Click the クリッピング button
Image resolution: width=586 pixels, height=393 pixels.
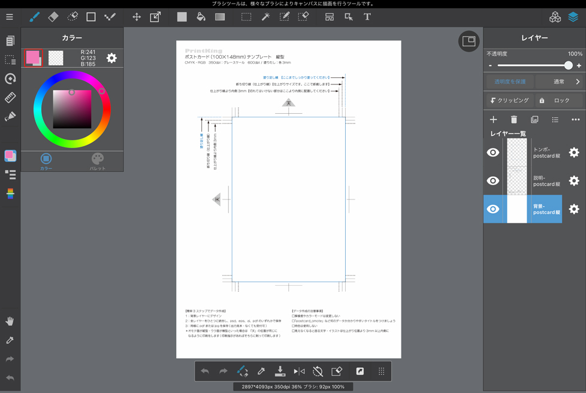coord(509,101)
